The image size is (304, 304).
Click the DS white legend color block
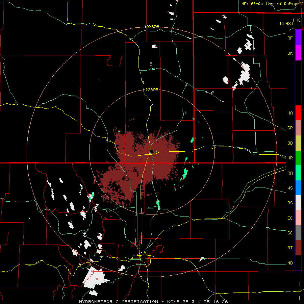[298, 203]
